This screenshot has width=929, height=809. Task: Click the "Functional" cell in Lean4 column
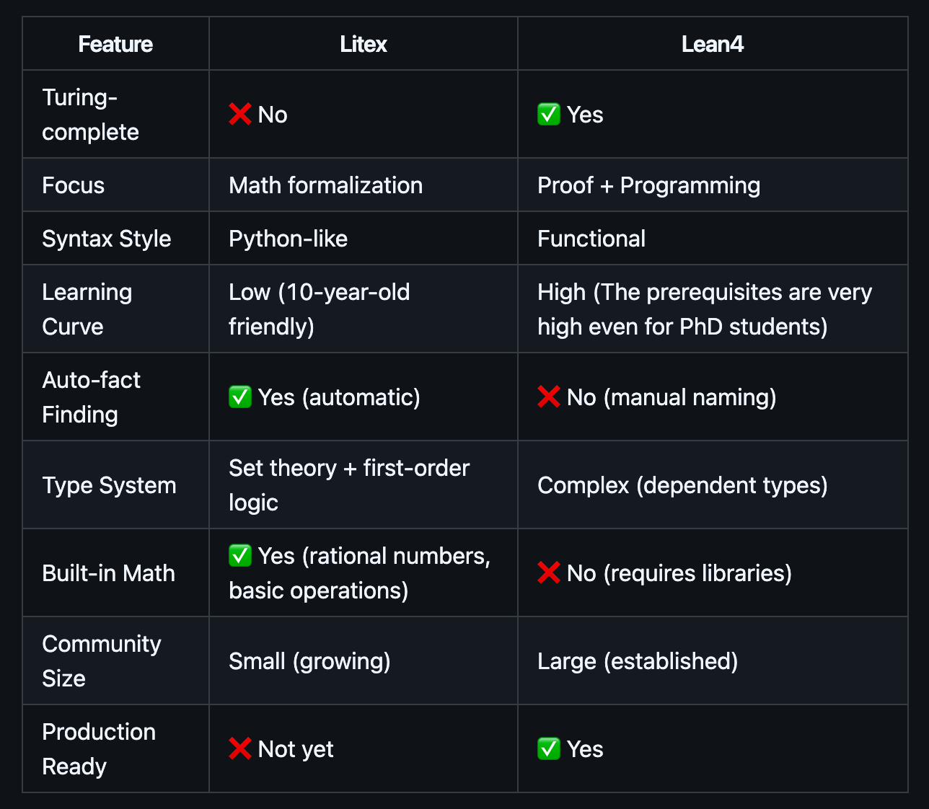click(591, 239)
